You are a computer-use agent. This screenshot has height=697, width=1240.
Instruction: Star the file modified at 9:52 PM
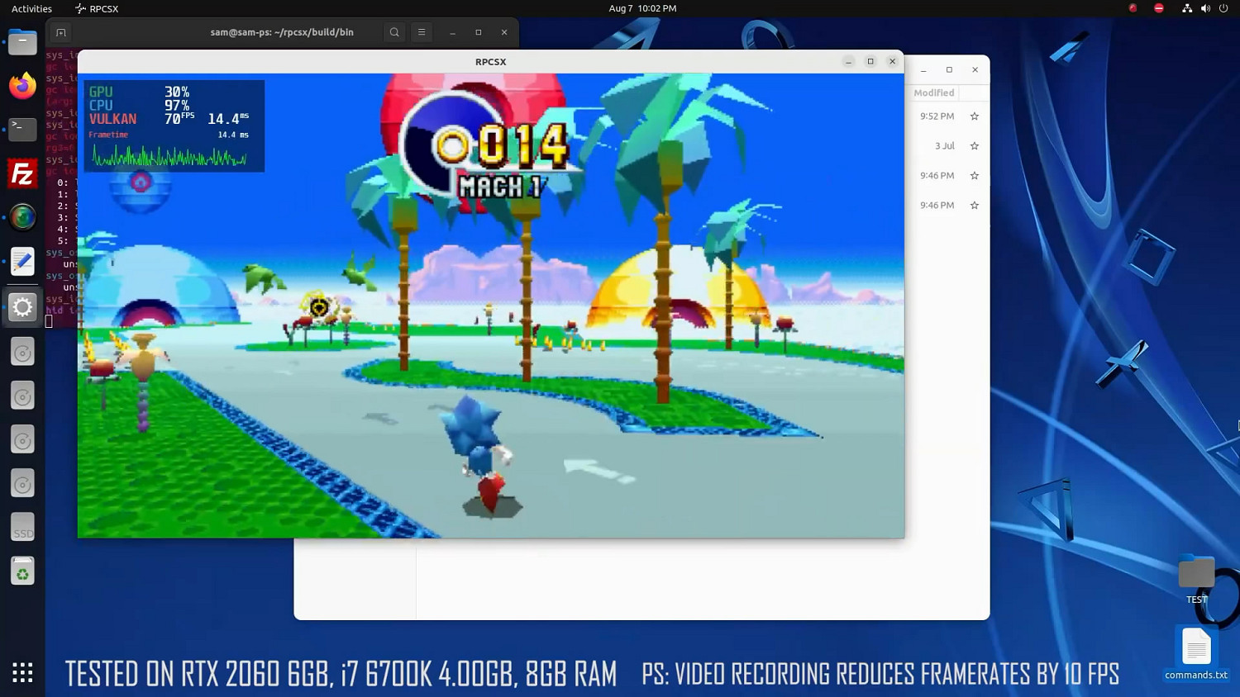[x=974, y=116]
